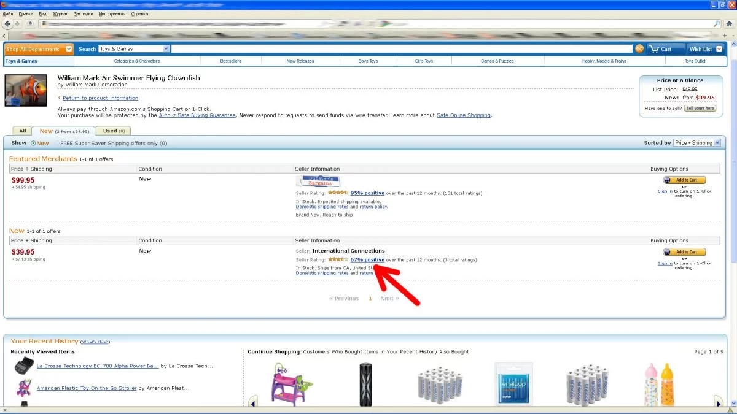Click the Forward navigation arrow
737x414 pixels.
pos(18,23)
